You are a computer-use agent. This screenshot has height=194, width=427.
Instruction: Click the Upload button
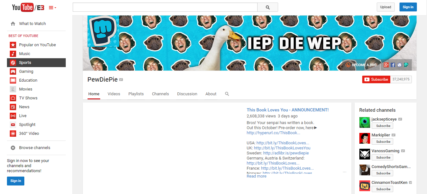tap(386, 7)
